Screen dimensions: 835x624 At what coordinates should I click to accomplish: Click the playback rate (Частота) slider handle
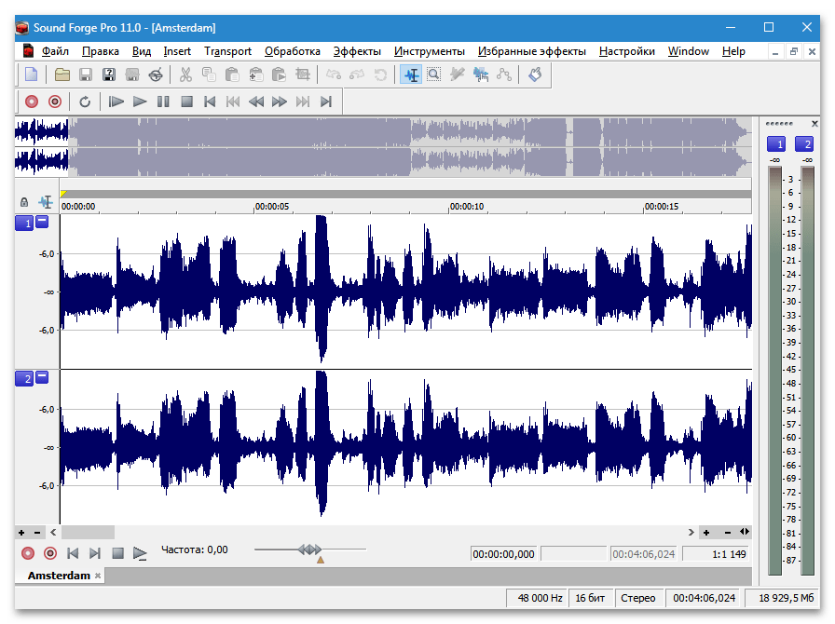(310, 549)
